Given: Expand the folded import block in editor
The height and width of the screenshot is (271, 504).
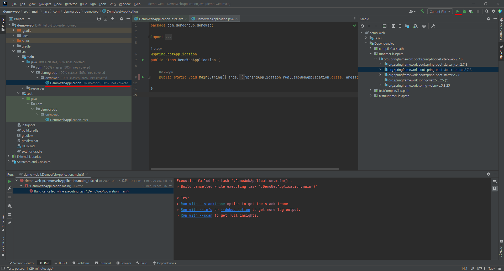Looking at the screenshot, I should [x=149, y=37].
